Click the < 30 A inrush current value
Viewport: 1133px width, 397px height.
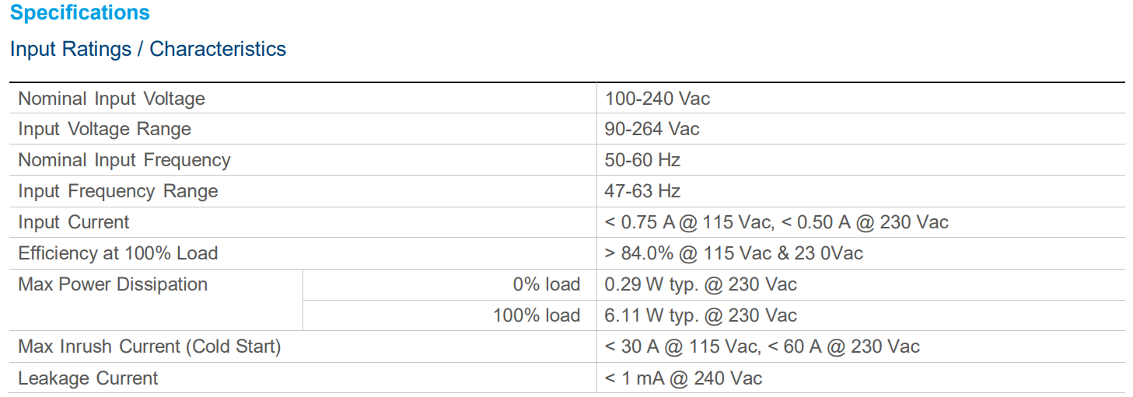680,347
